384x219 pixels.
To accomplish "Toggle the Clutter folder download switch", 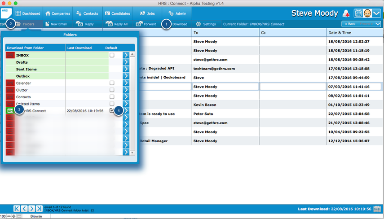I will pyautogui.click(x=10, y=90).
